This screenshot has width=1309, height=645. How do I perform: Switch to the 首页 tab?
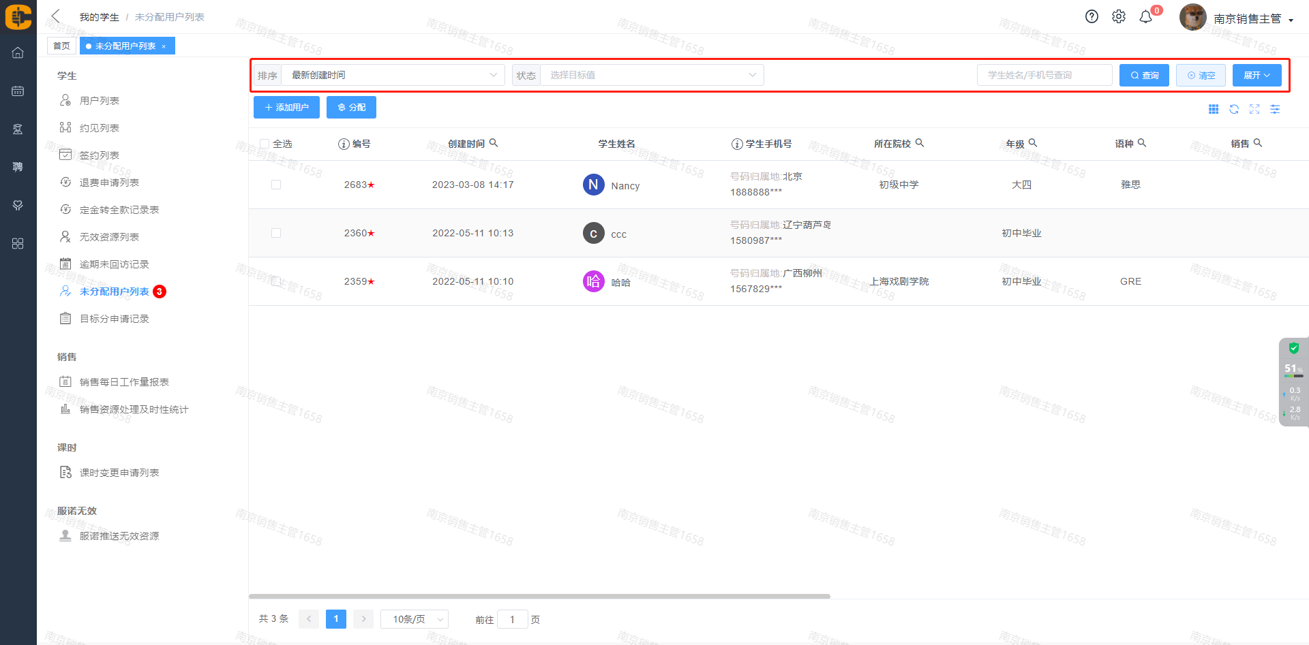(61, 46)
